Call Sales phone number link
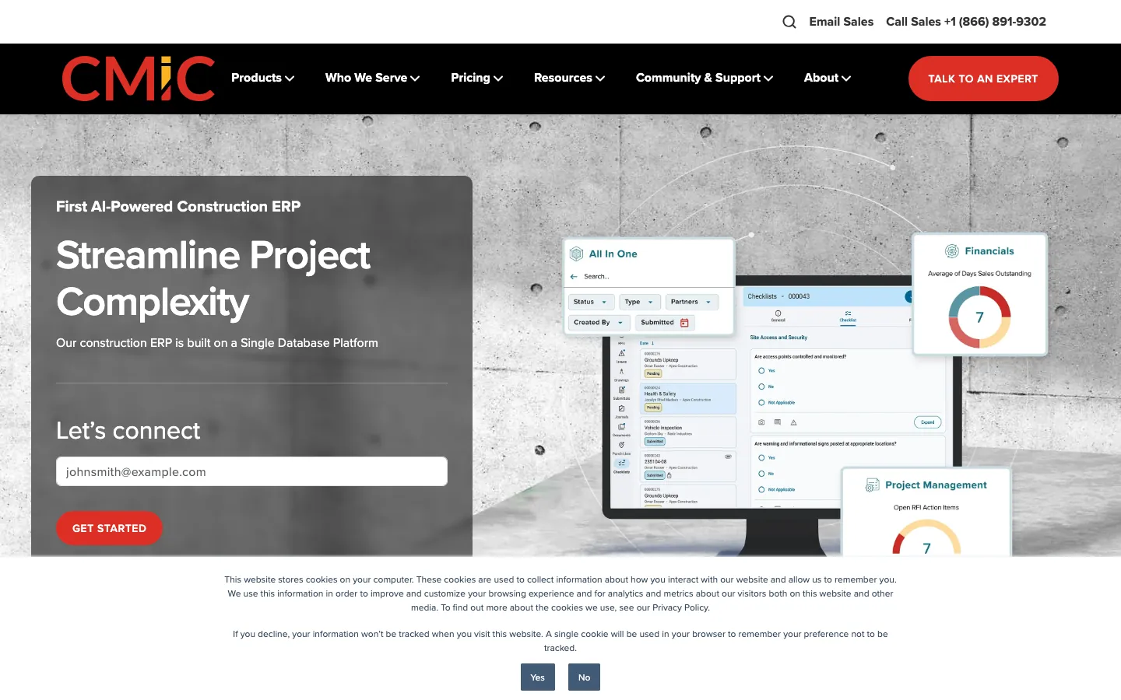Image resolution: width=1121 pixels, height=700 pixels. click(x=965, y=22)
